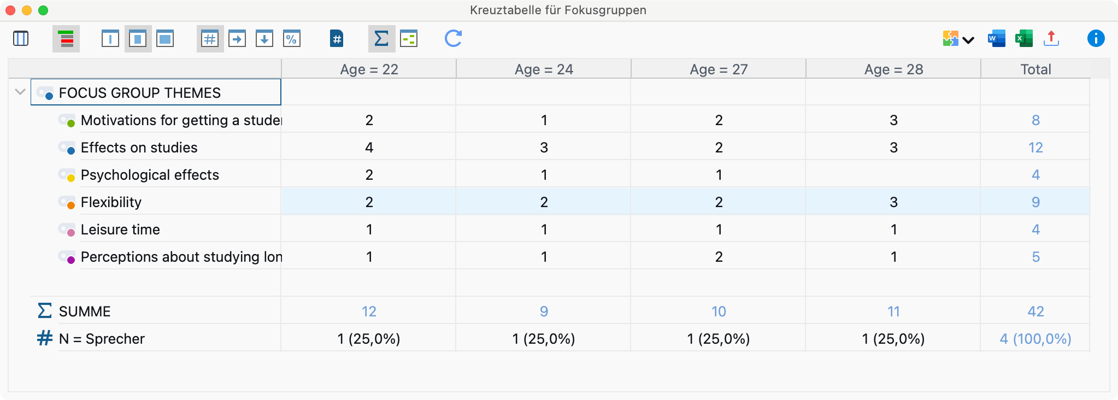1118x400 pixels.
Task: Open the blue info help button
Action: click(x=1096, y=38)
